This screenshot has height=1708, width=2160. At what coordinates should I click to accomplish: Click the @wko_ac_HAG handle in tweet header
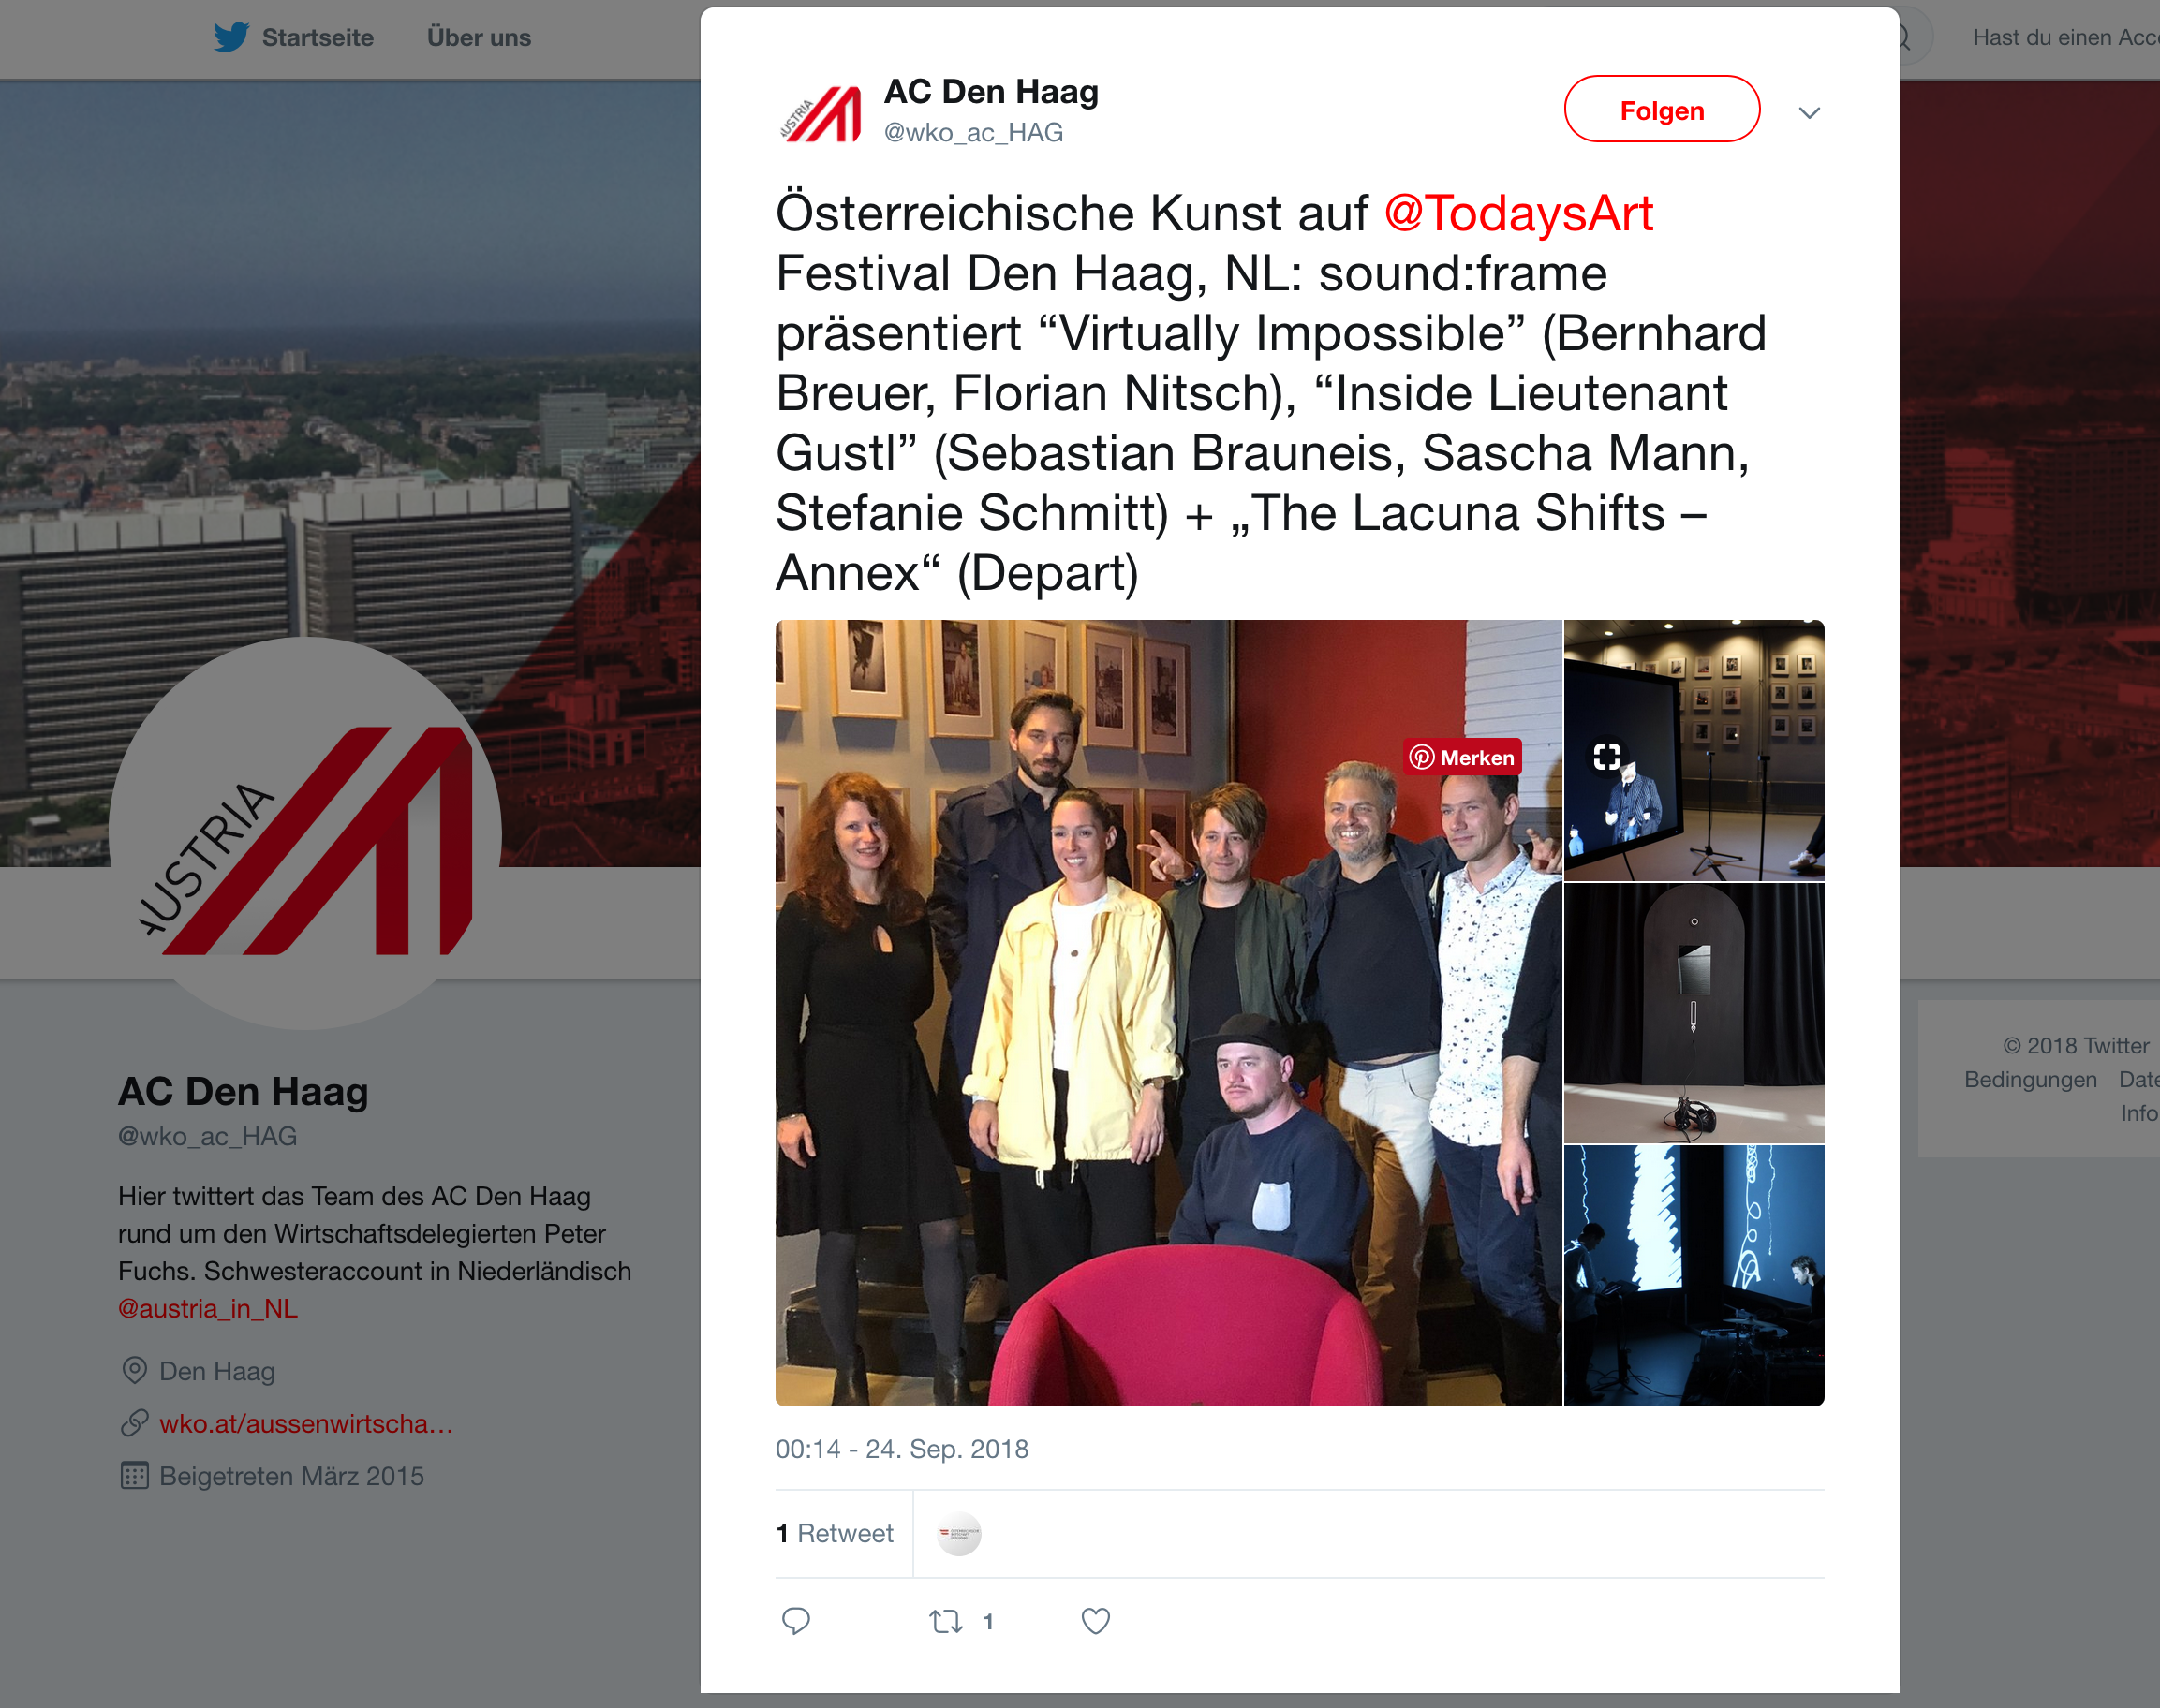tap(972, 132)
